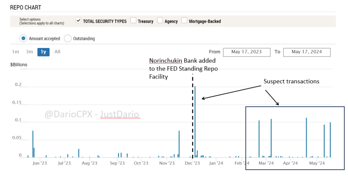The height and width of the screenshot is (176, 348).
Task: Click the Jul '23 axis label
Action: point(64,163)
